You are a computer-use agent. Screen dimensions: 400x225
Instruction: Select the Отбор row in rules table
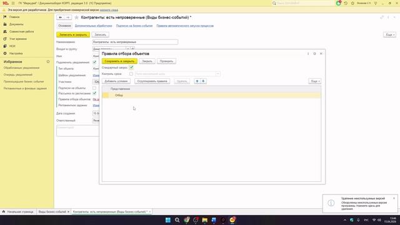click(211, 95)
